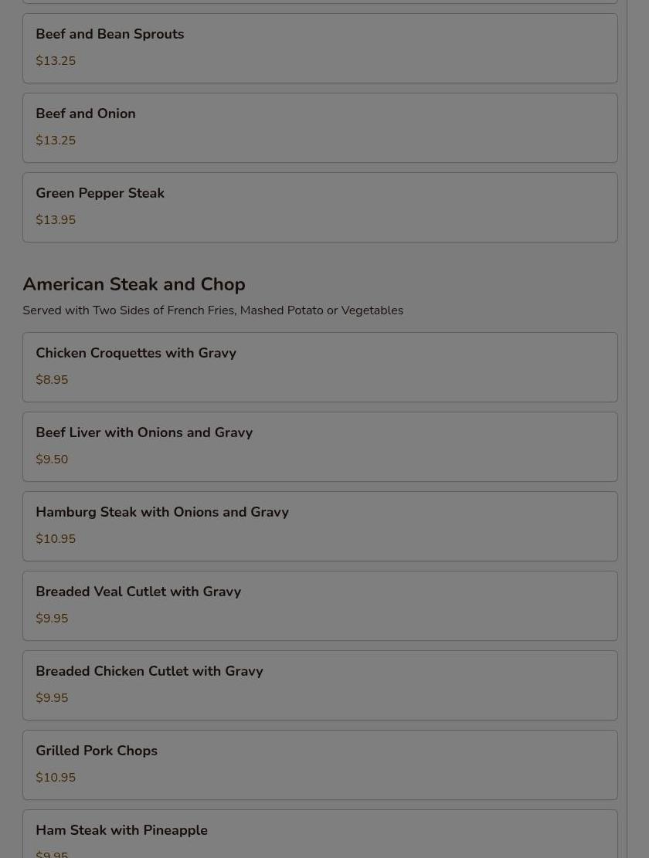The width and height of the screenshot is (649, 858).
Task: Click the $13.25 price under Beef and Onion
Action: (x=56, y=141)
